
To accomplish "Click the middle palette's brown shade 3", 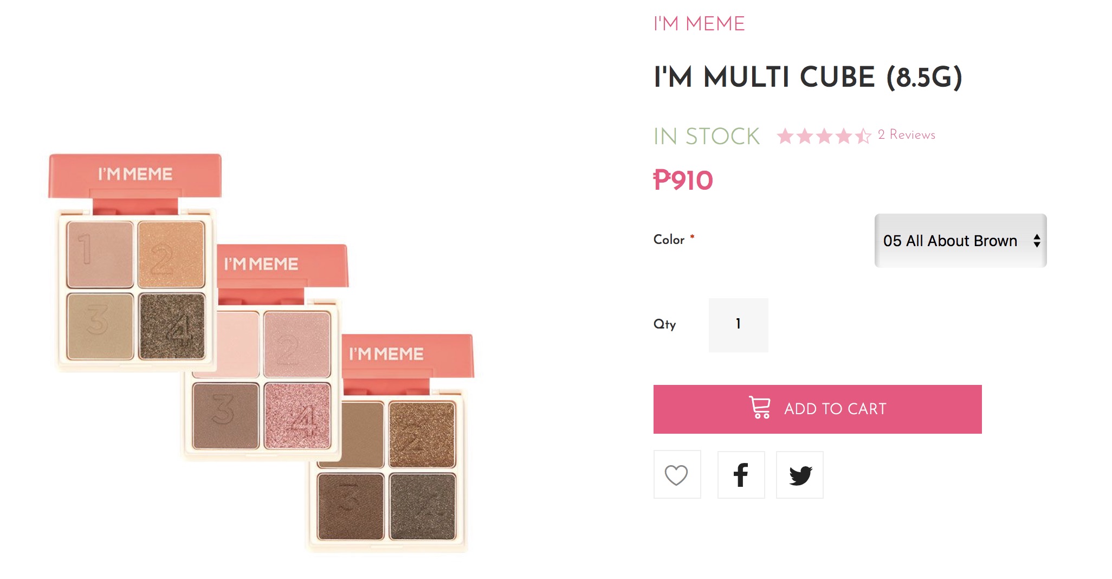I will (225, 416).
